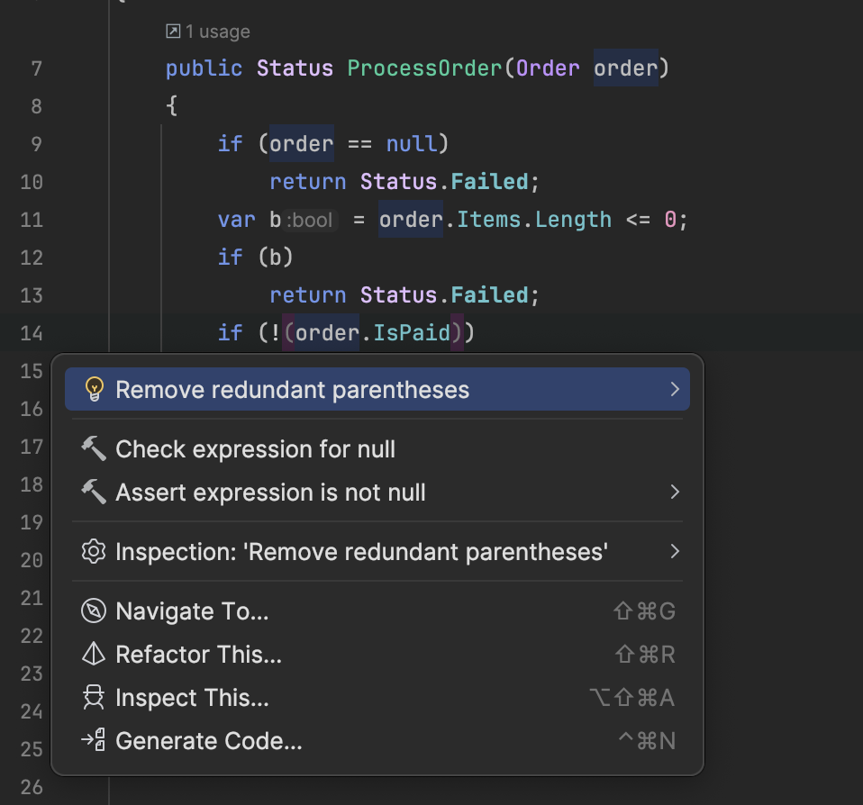Click the Refactor This pyramid icon
This screenshot has width=863, height=805.
click(x=94, y=655)
